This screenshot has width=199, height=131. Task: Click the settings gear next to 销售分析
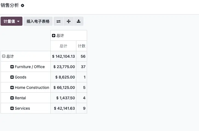22,6
